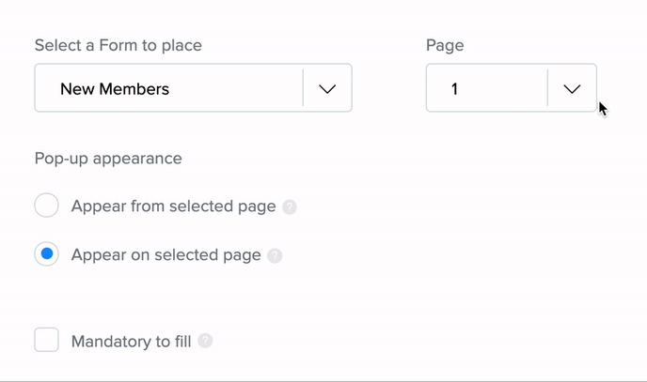The height and width of the screenshot is (382, 647).
Task: Expand the Page number dropdown
Action: pos(511,88)
